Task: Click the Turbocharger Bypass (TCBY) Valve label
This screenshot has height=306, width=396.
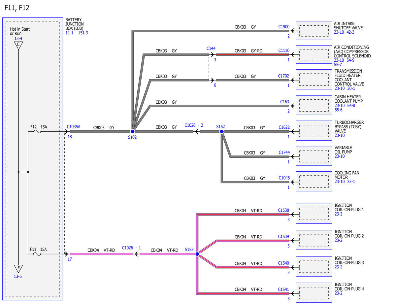Action: pyautogui.click(x=349, y=127)
